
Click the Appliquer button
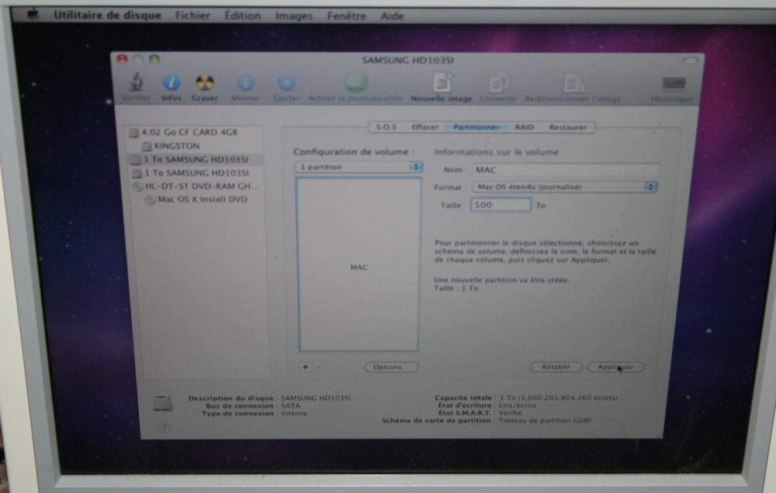point(615,367)
